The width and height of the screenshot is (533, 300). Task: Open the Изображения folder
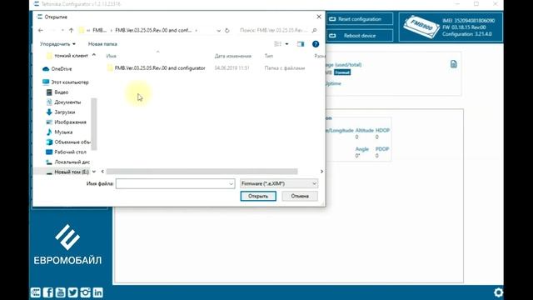point(67,122)
